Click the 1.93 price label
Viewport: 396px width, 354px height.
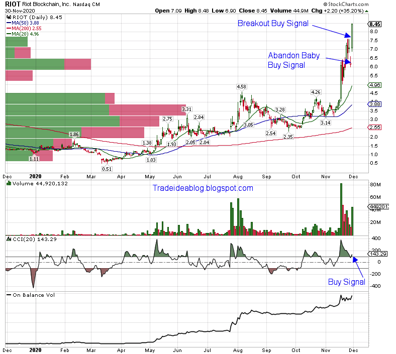pos(171,144)
